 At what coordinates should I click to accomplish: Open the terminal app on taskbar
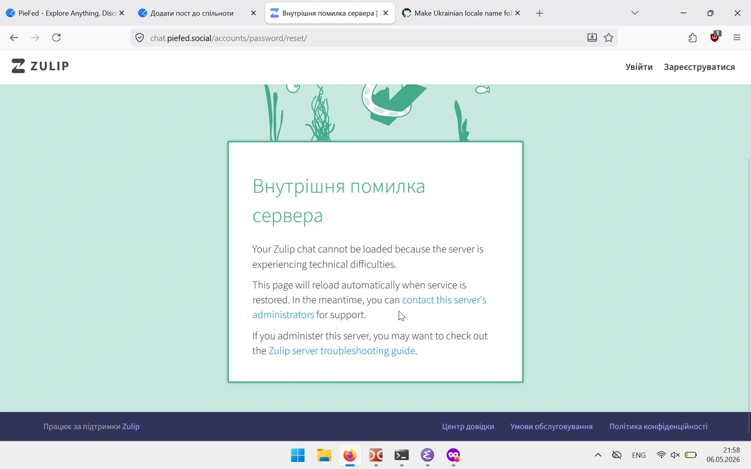point(402,455)
